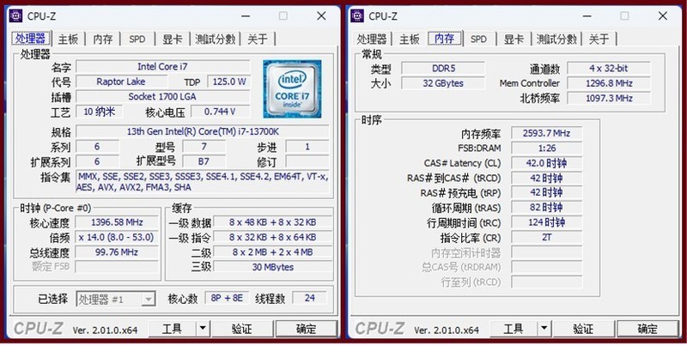Click the CPU-Z app icon in right window title bar
687x346 pixels.
point(357,15)
